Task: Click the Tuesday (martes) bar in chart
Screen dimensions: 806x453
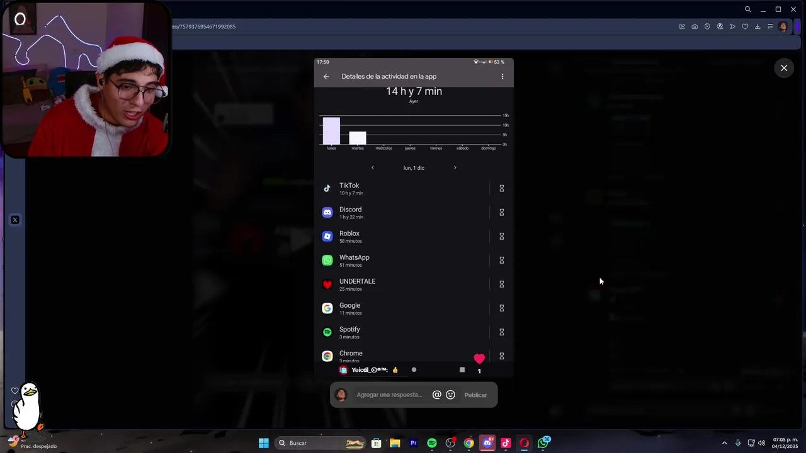Action: [x=358, y=138]
